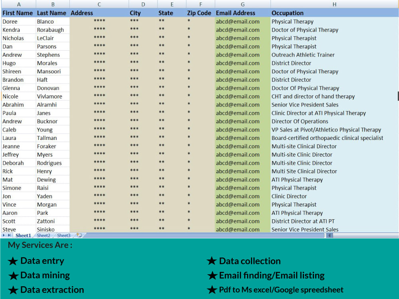
Task: Click Board-certified orthopaedic clinical specialist cell
Action: click(334, 138)
